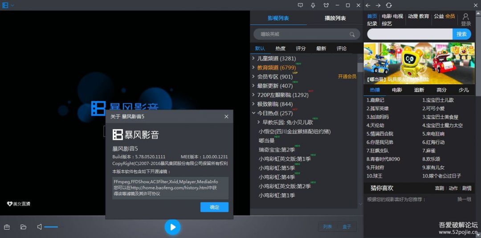Open the 会员 nav link
This screenshot has height=238, width=481.
pos(450,16)
